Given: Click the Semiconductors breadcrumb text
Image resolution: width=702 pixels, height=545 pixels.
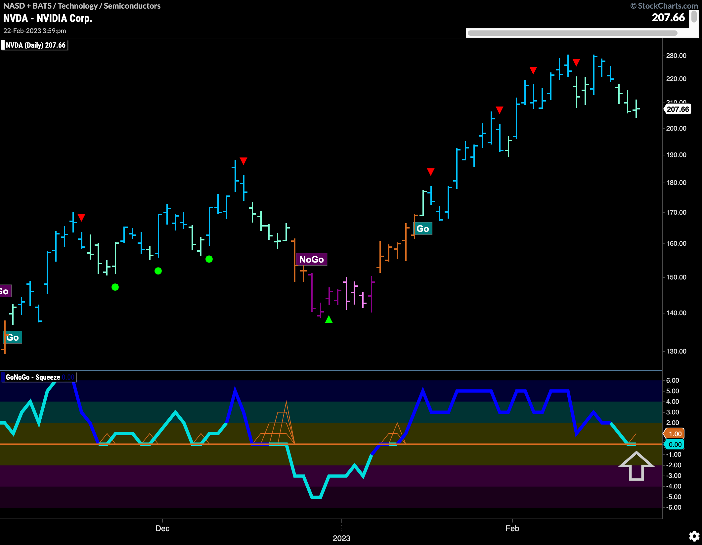Looking at the screenshot, I should (x=132, y=6).
